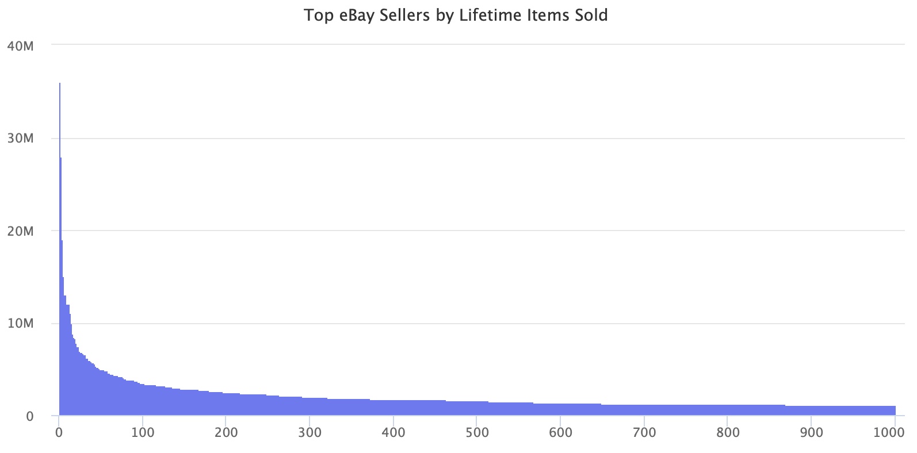Click the 20M horizontal gridline
The image size is (917, 453).
point(460,231)
